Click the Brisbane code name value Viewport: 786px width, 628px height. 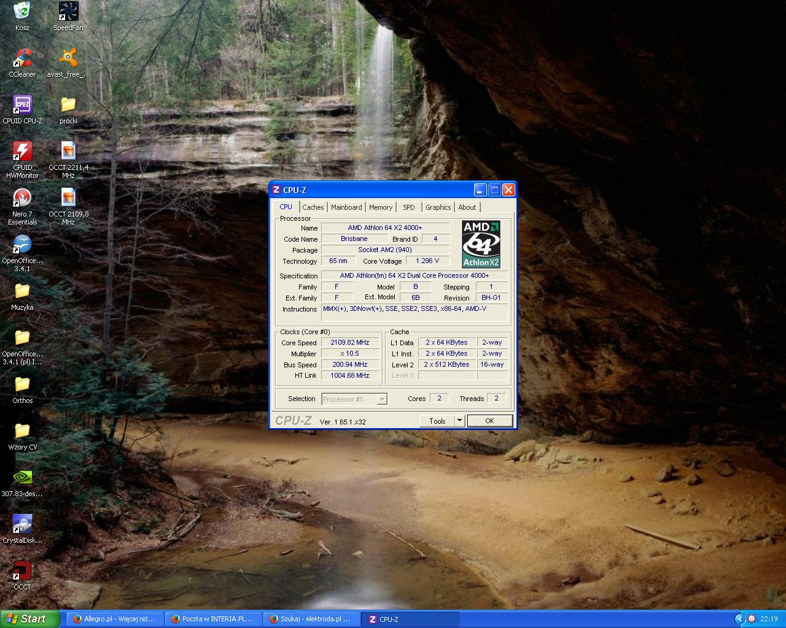coord(354,239)
